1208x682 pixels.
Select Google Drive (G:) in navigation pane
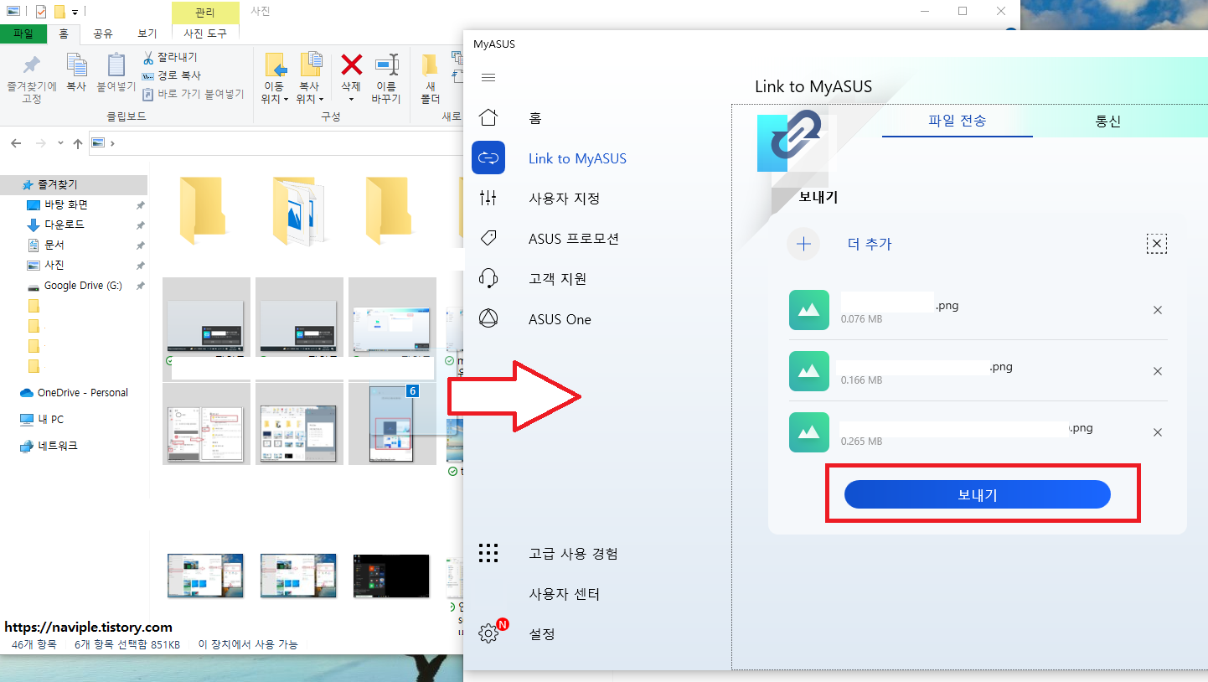pyautogui.click(x=83, y=285)
